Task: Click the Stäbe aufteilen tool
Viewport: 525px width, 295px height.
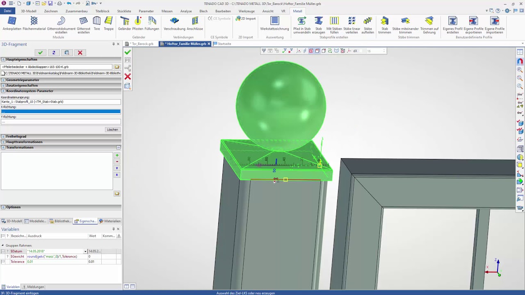Action: tap(368, 25)
